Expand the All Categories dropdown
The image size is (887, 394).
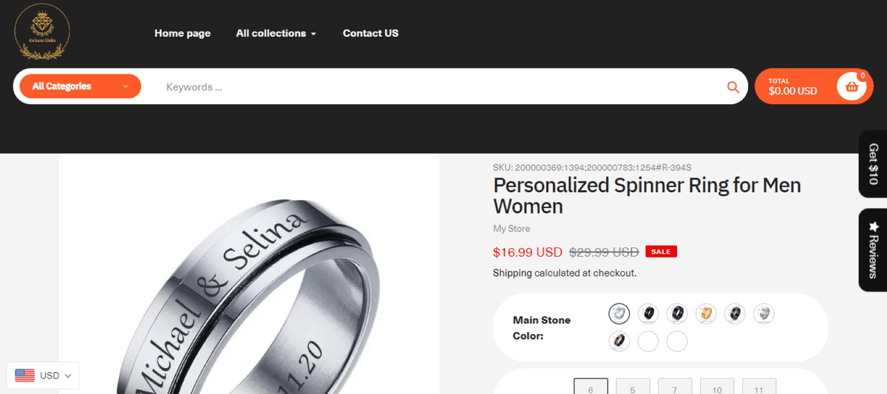tap(80, 86)
